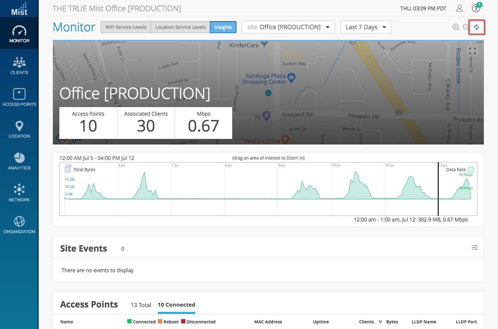Toggle the Data Rate legend box
Screen dimensions: 498x329
[470, 169]
